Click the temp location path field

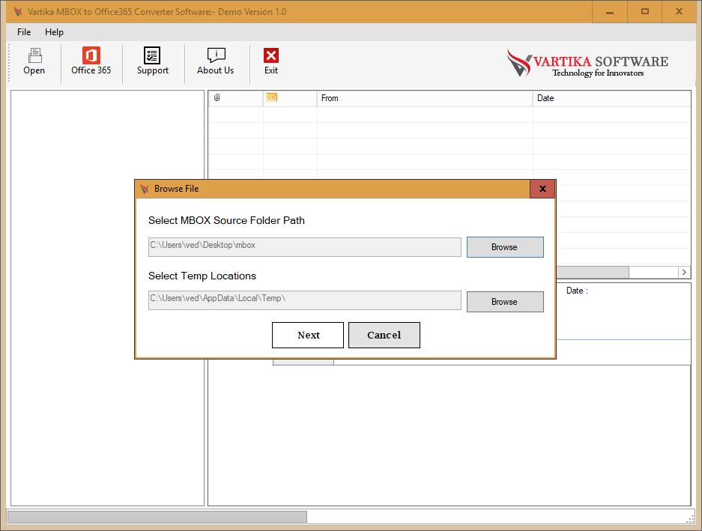tap(304, 300)
